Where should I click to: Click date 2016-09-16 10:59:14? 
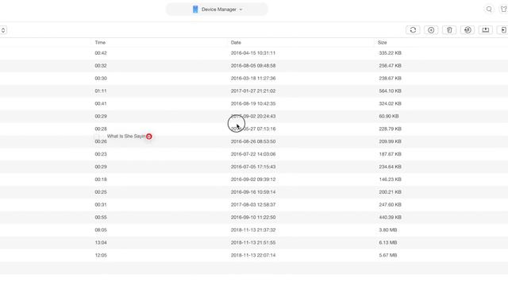coord(253,192)
